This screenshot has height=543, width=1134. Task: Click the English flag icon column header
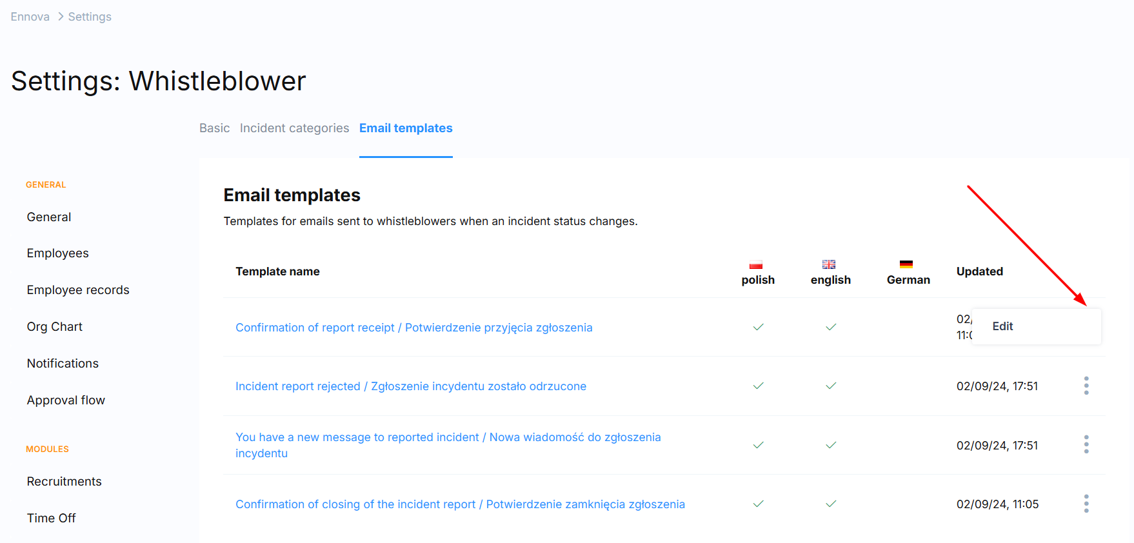tap(829, 264)
